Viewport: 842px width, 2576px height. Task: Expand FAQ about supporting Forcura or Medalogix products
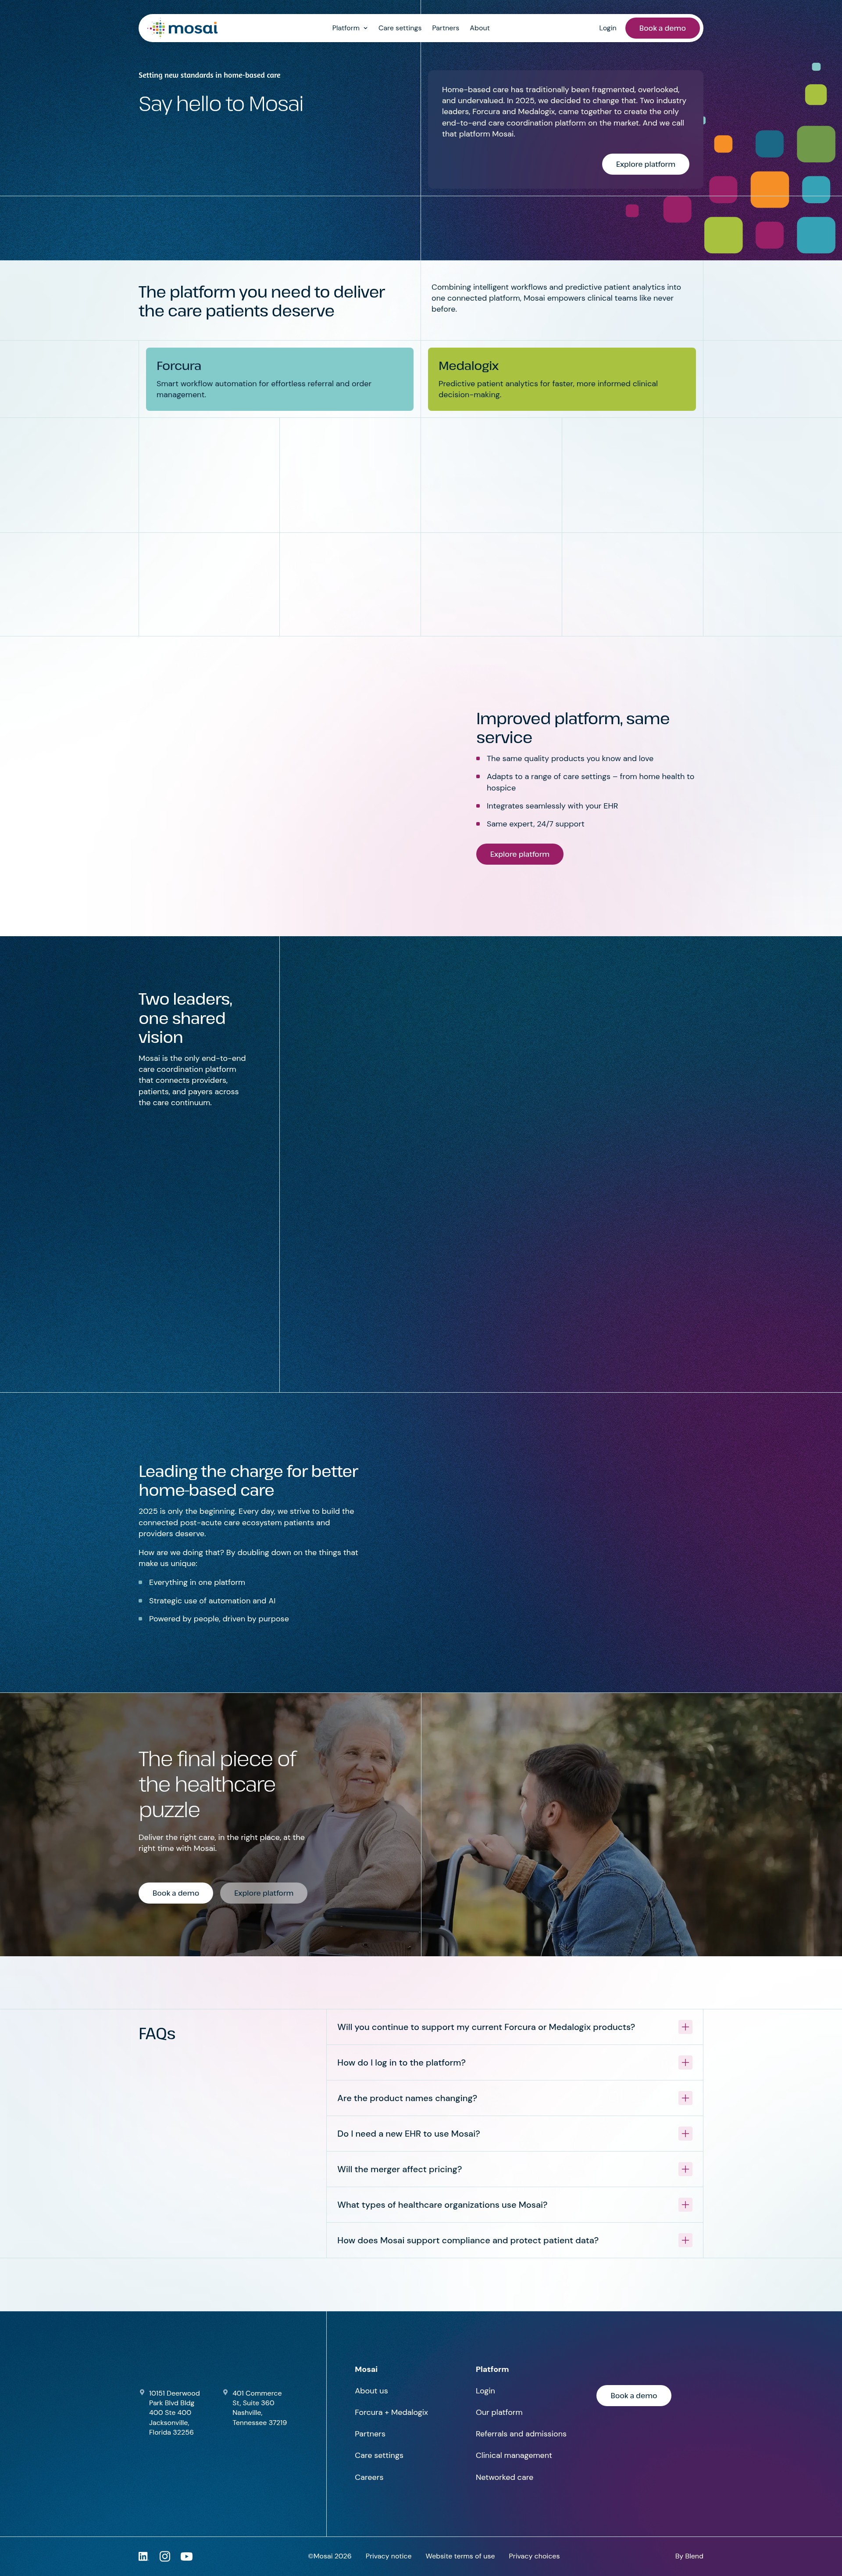(514, 2026)
